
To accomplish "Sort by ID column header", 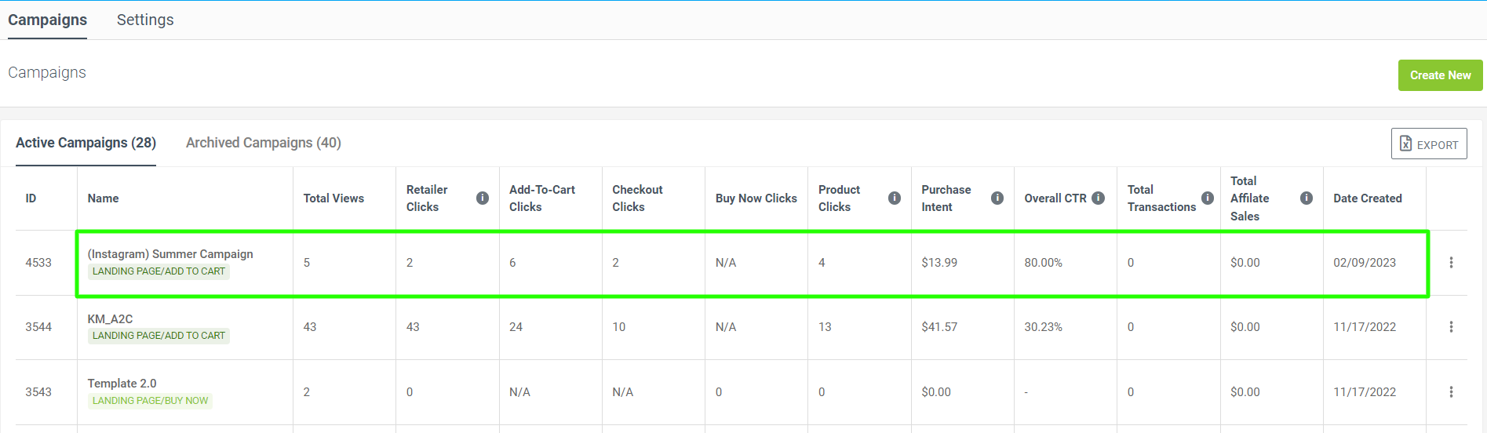I will click(x=31, y=198).
